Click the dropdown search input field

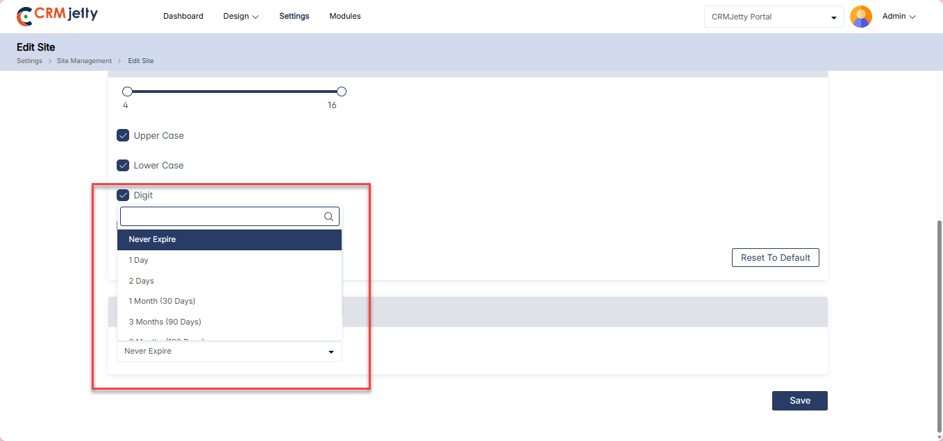(x=221, y=217)
